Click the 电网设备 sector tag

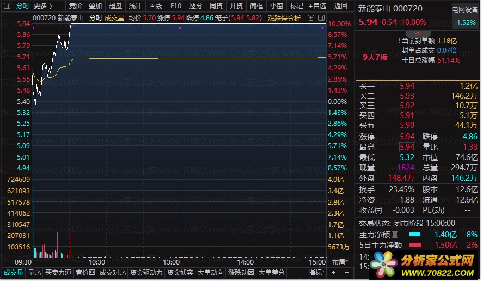point(465,10)
